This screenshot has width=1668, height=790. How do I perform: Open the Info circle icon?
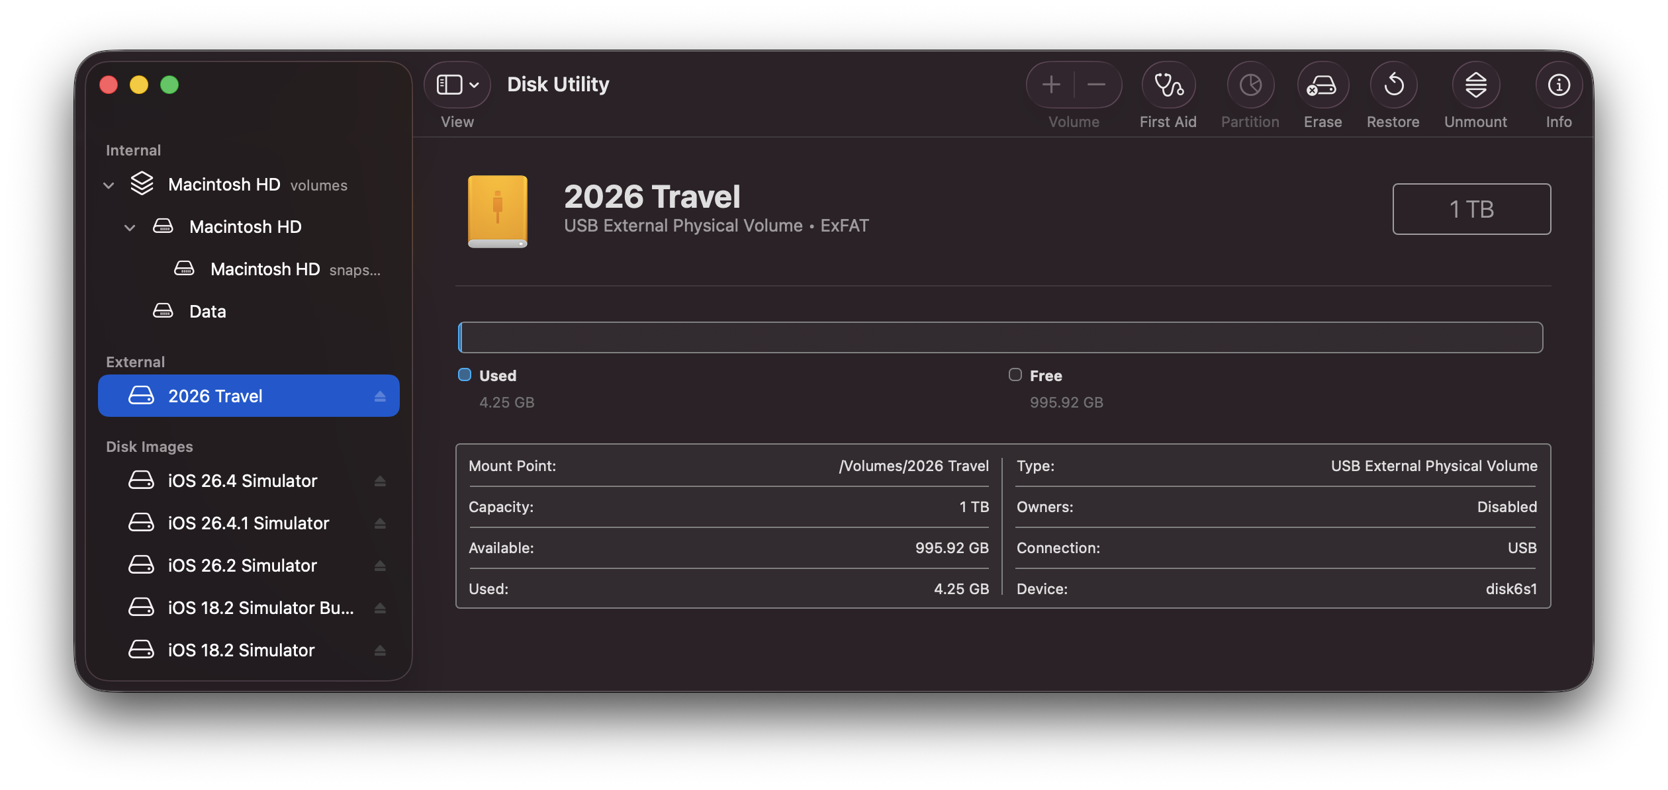pos(1559,85)
